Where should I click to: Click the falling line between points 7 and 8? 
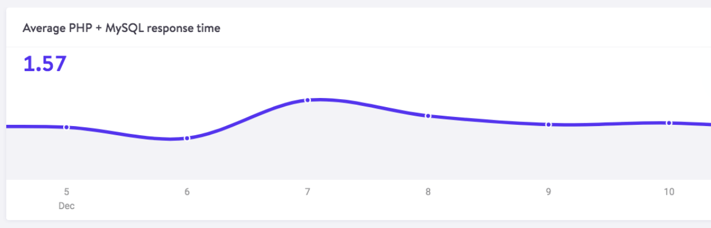(368, 106)
